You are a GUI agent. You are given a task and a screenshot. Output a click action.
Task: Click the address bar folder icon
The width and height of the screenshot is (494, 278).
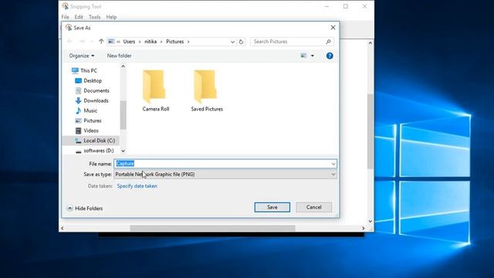click(x=111, y=42)
